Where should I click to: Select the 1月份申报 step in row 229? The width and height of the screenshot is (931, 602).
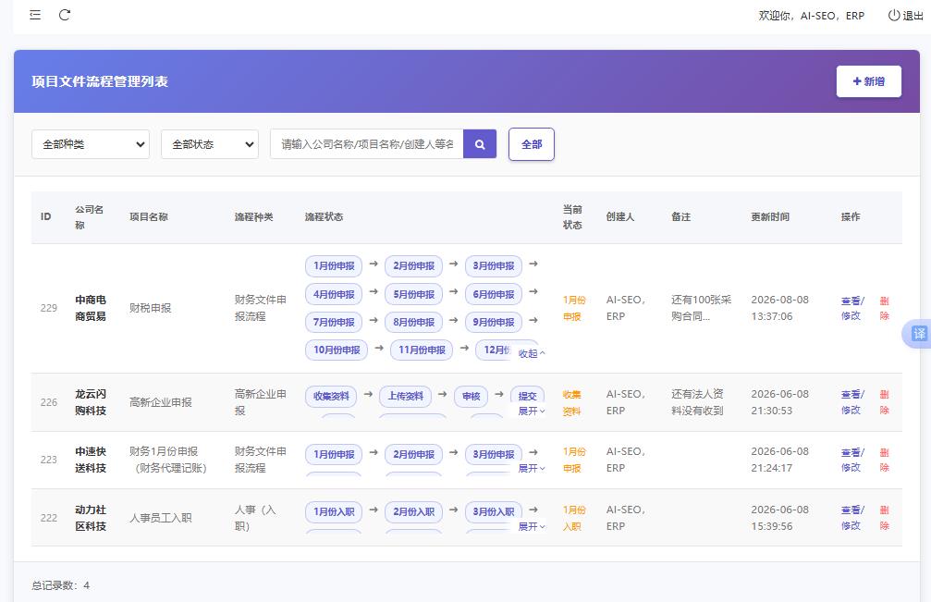coord(334,266)
